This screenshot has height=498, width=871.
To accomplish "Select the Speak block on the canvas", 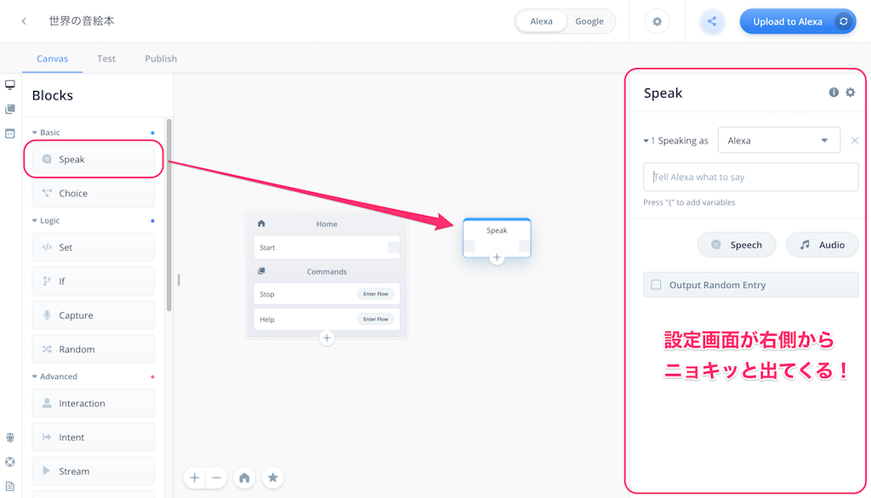I will (x=497, y=238).
